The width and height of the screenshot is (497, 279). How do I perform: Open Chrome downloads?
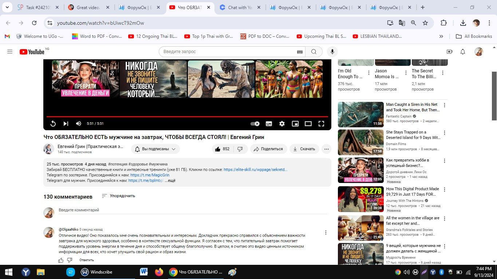pyautogui.click(x=463, y=23)
